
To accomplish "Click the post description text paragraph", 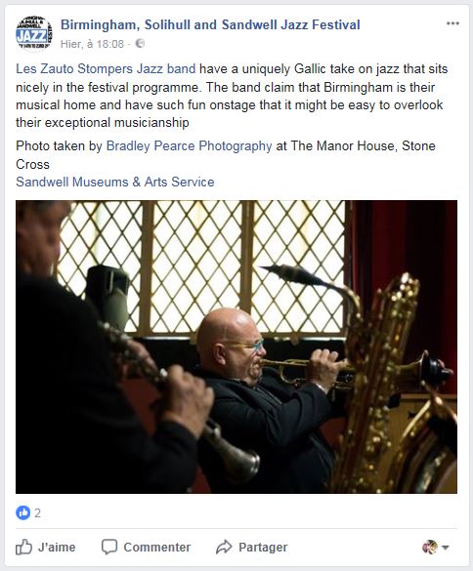I will (x=232, y=96).
